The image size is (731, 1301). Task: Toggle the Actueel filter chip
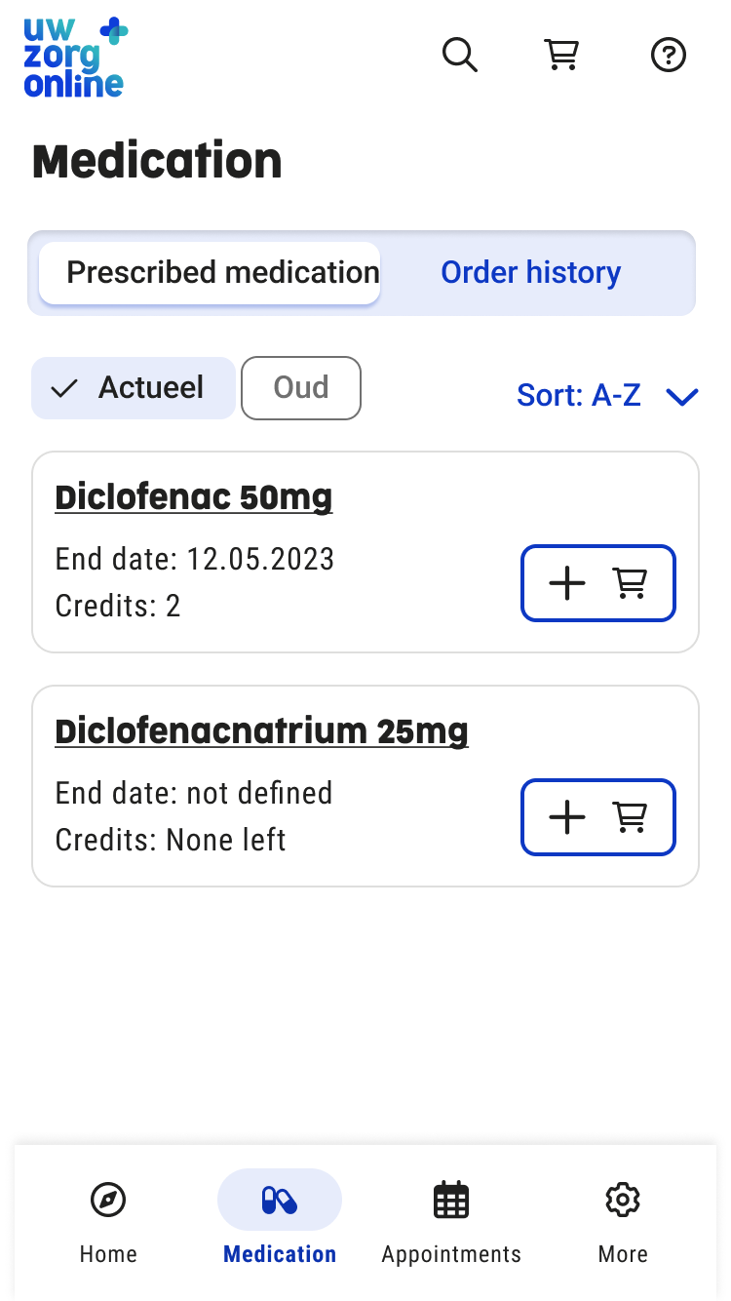[134, 388]
